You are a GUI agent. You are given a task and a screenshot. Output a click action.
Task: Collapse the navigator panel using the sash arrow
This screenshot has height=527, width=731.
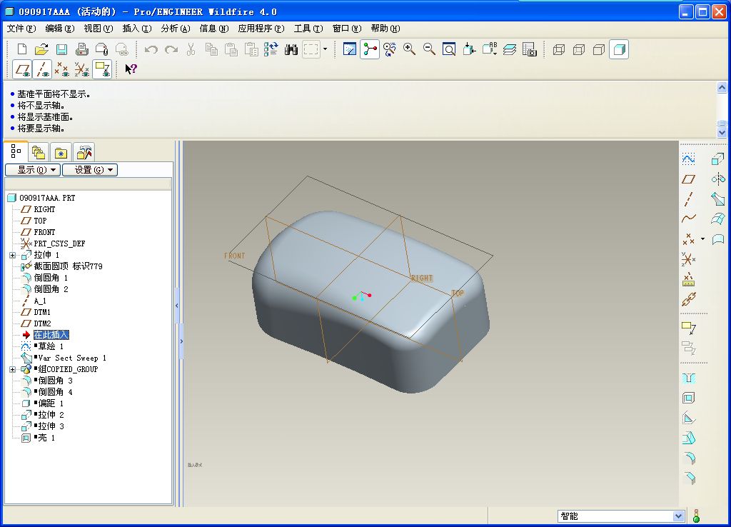pos(177,306)
